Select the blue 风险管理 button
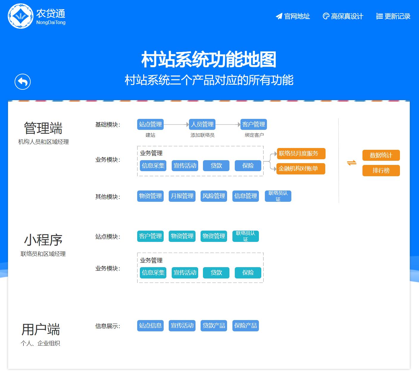The image size is (419, 378). [x=214, y=196]
